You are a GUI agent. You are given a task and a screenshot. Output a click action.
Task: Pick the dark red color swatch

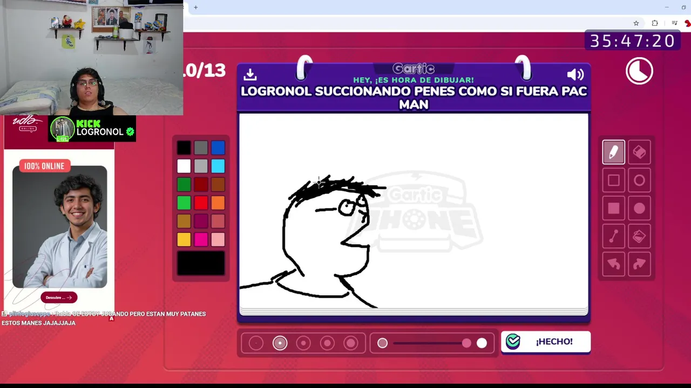pyautogui.click(x=201, y=184)
